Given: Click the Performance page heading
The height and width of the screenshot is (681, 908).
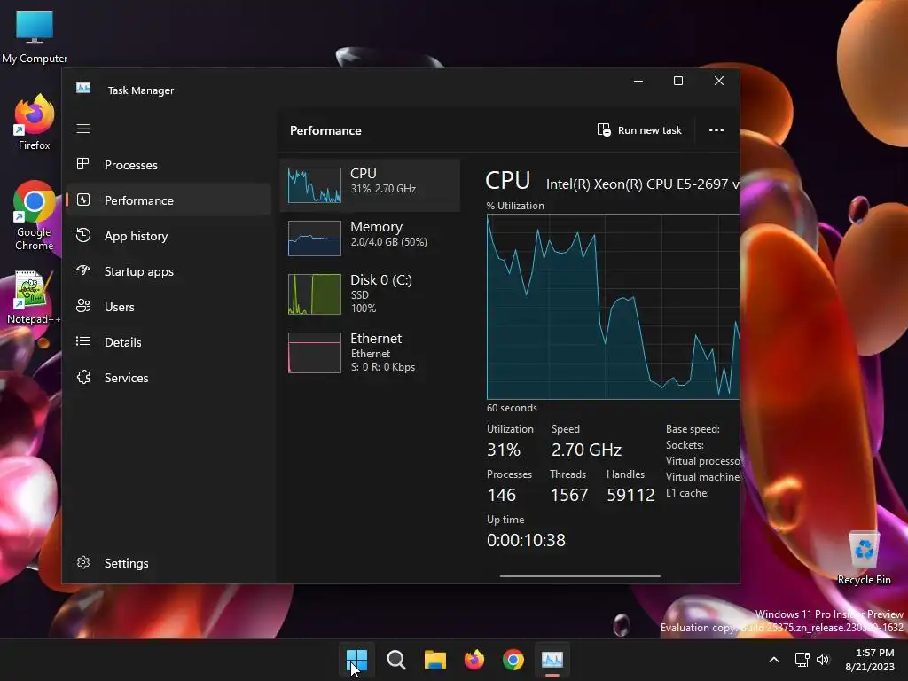Looking at the screenshot, I should pos(325,130).
